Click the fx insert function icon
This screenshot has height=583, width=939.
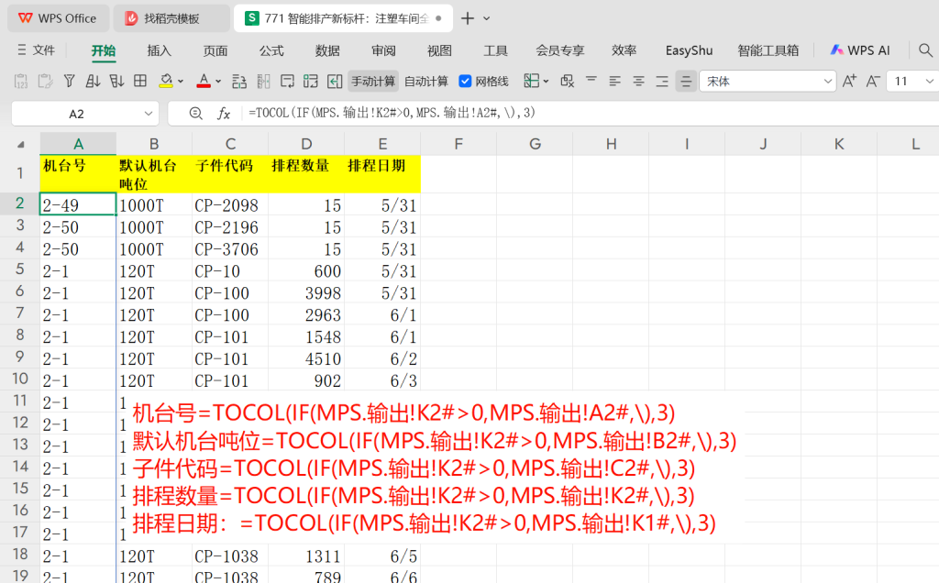click(x=224, y=113)
